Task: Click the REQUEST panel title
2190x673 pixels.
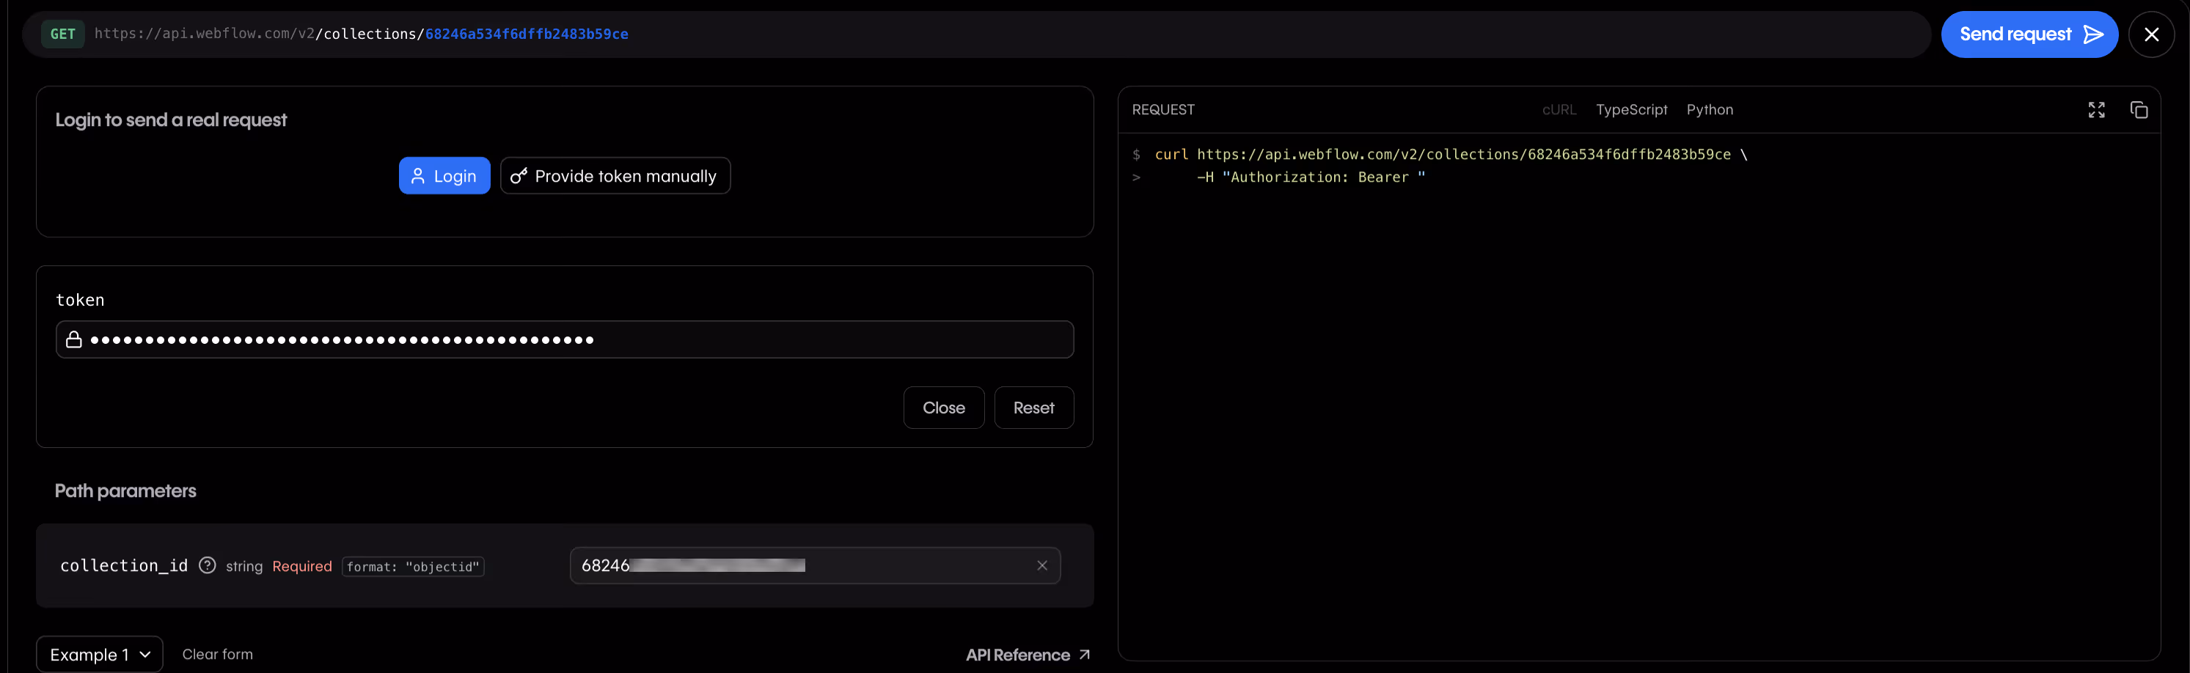Action: [x=1163, y=110]
